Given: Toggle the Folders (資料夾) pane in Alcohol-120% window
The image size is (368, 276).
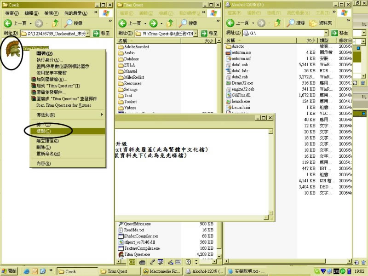Looking at the screenshot, I should pos(321,23).
